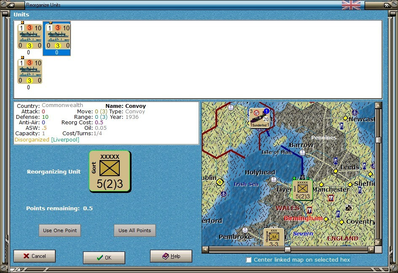The image size is (398, 273).
Task: Select the convoy counter in the second row
Action: click(x=30, y=71)
